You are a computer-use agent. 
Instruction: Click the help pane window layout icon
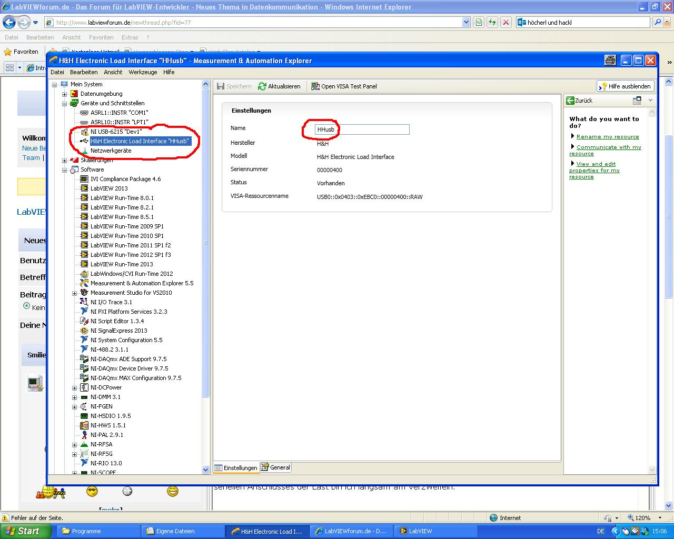coord(637,100)
